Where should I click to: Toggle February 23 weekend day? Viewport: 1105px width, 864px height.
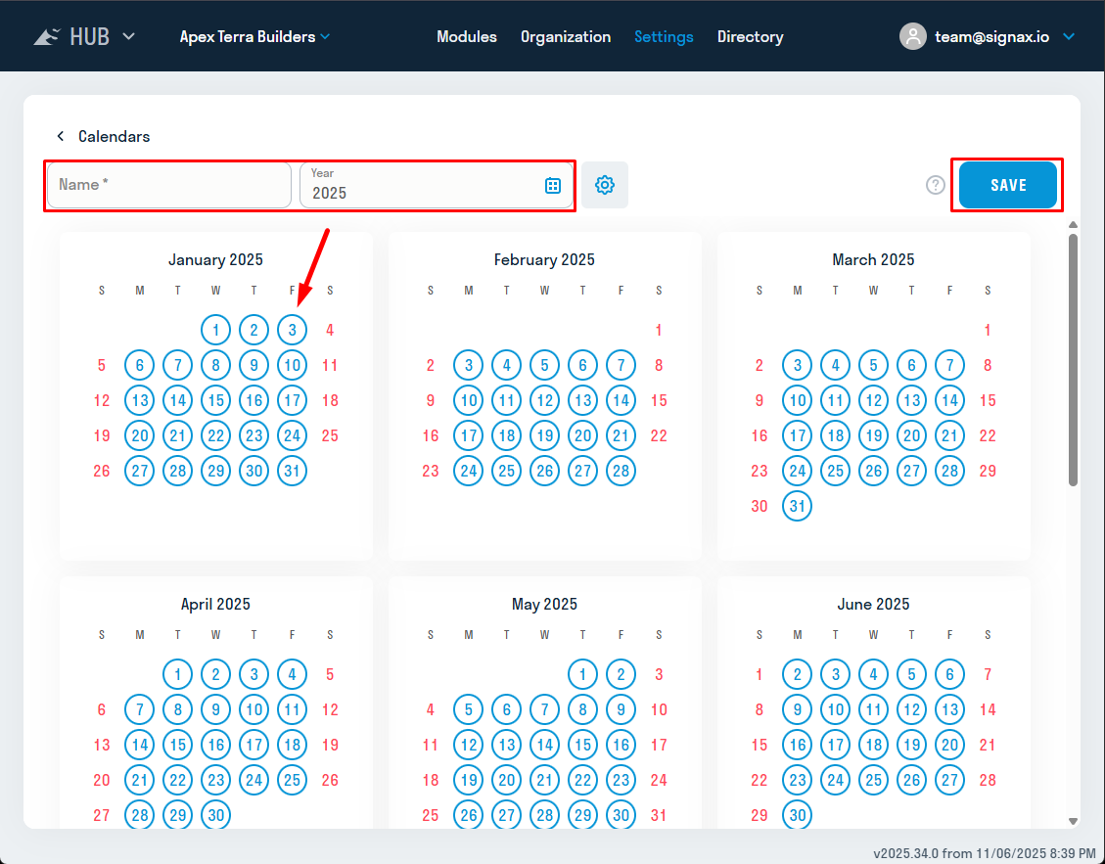(431, 471)
